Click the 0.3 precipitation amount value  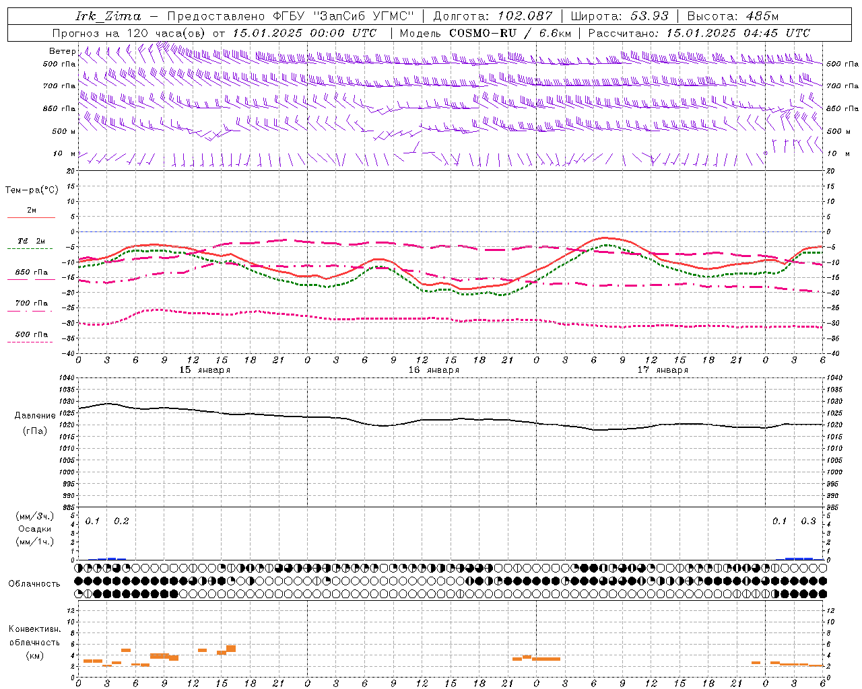click(x=808, y=521)
